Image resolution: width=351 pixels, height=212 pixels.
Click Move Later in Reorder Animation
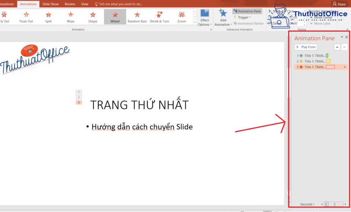(320, 23)
